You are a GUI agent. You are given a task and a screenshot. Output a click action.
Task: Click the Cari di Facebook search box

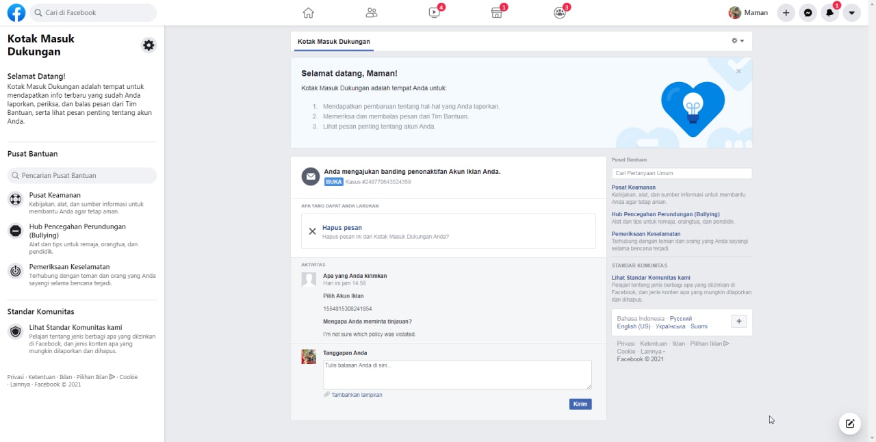93,12
